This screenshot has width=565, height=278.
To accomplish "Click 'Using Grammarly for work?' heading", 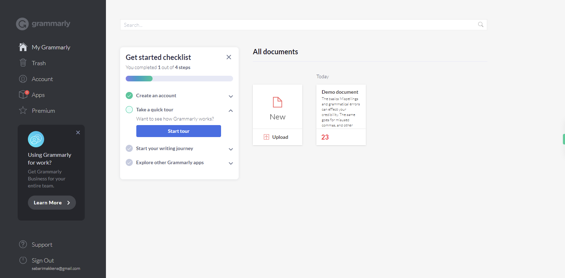I will pos(49,159).
